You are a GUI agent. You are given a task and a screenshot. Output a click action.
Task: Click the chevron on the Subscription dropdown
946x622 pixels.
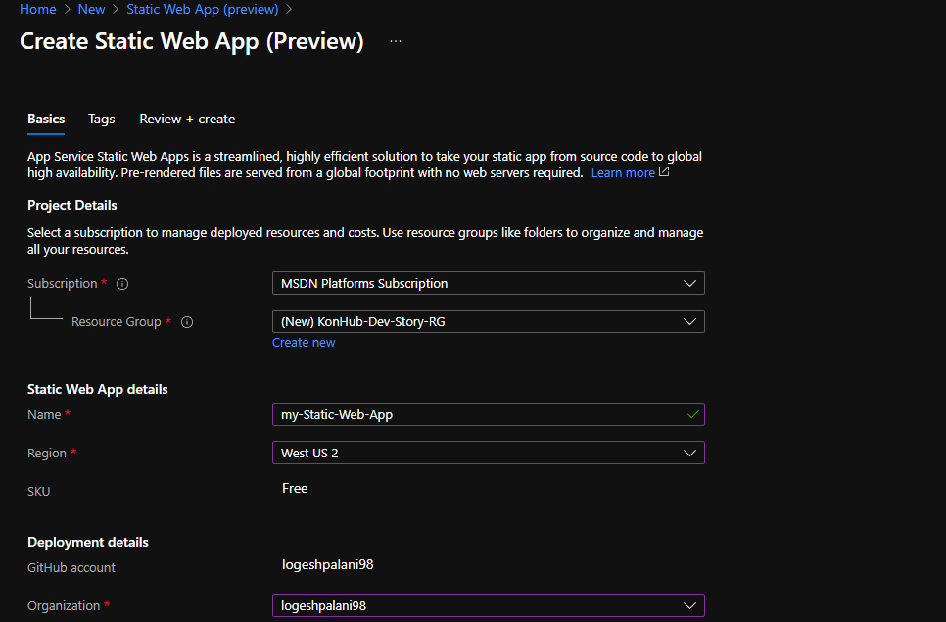pos(690,283)
